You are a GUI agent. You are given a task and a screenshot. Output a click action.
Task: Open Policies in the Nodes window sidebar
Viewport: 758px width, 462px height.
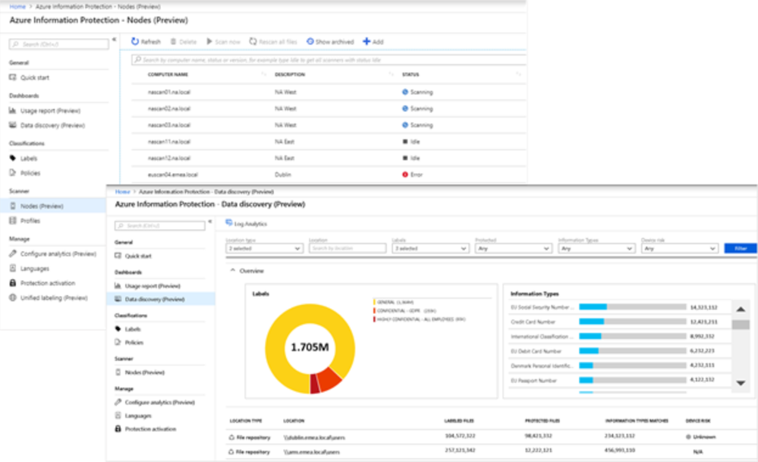[x=30, y=173]
